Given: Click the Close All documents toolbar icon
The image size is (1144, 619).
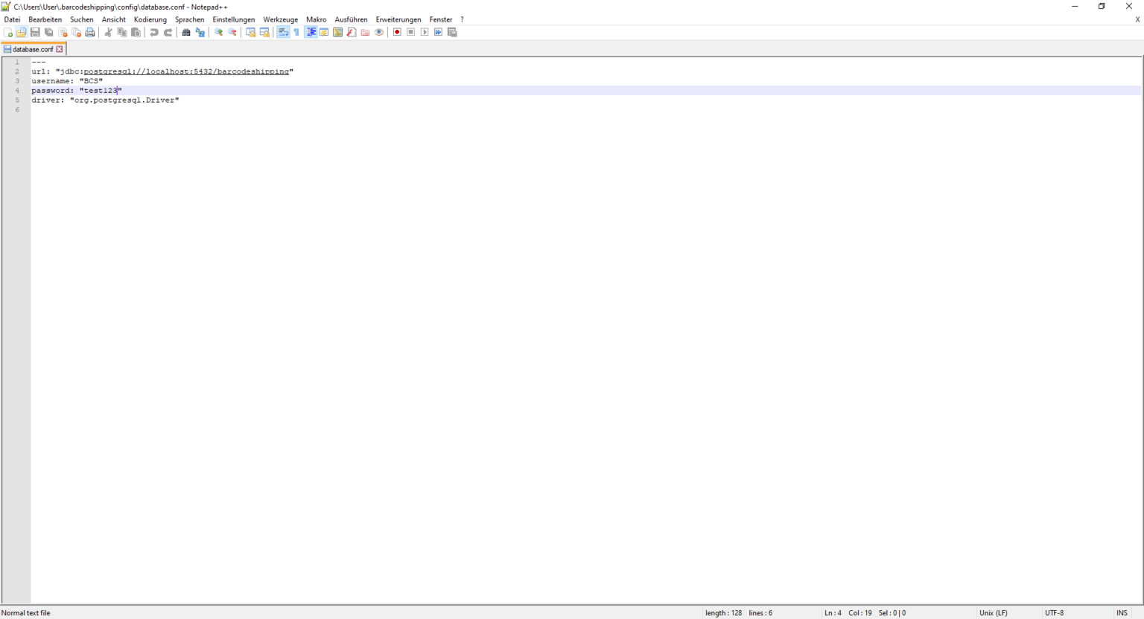Looking at the screenshot, I should (76, 33).
